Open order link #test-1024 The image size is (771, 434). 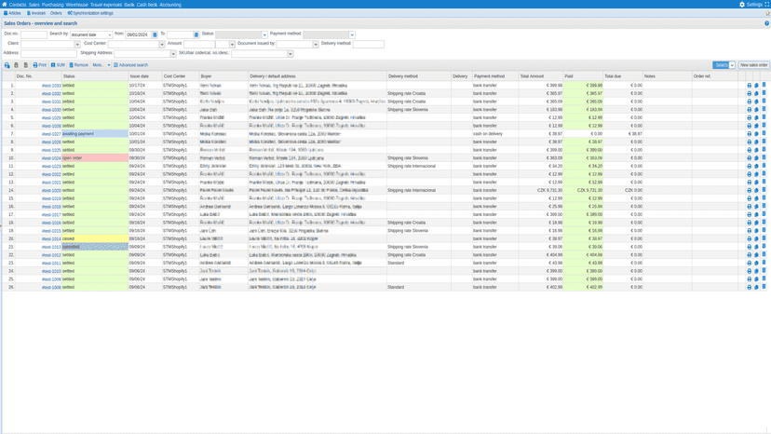click(x=51, y=158)
